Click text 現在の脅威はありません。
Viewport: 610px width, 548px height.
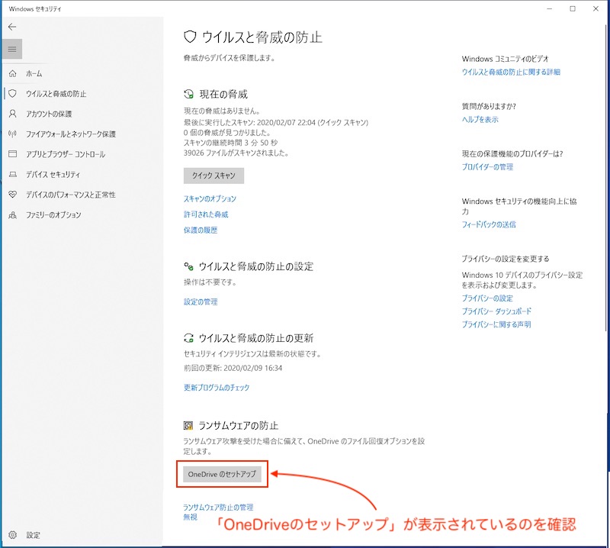(x=222, y=111)
